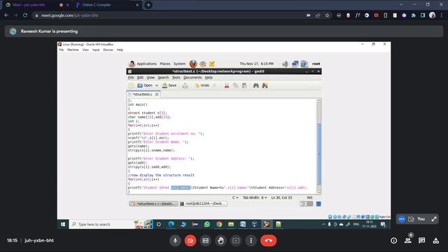Reload the browser page
The width and height of the screenshot is (448, 252).
point(25,15)
